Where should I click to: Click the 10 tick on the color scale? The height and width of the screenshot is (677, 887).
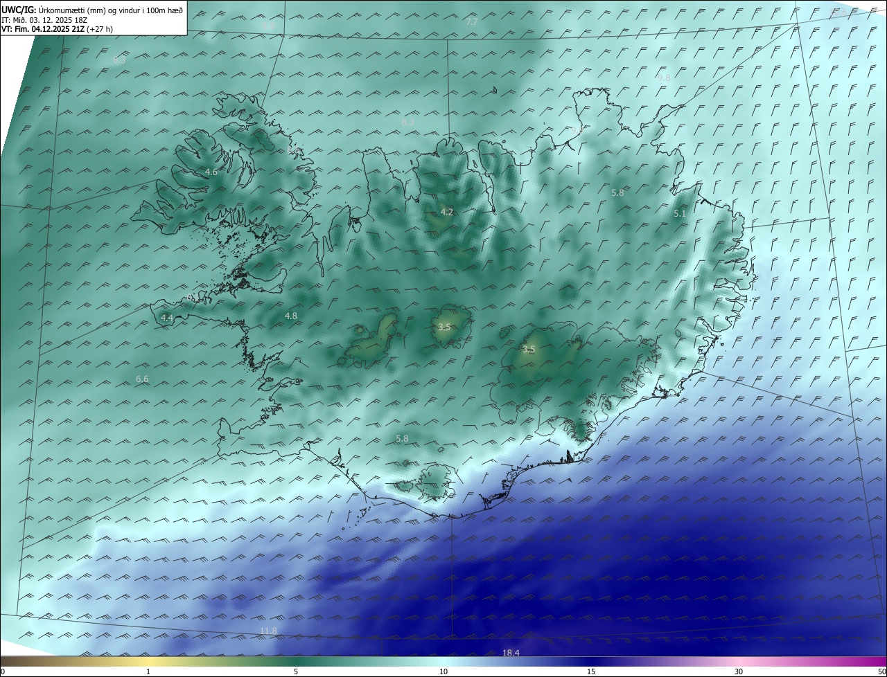[443, 671]
